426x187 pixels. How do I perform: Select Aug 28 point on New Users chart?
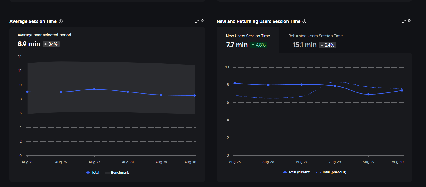(x=335, y=86)
